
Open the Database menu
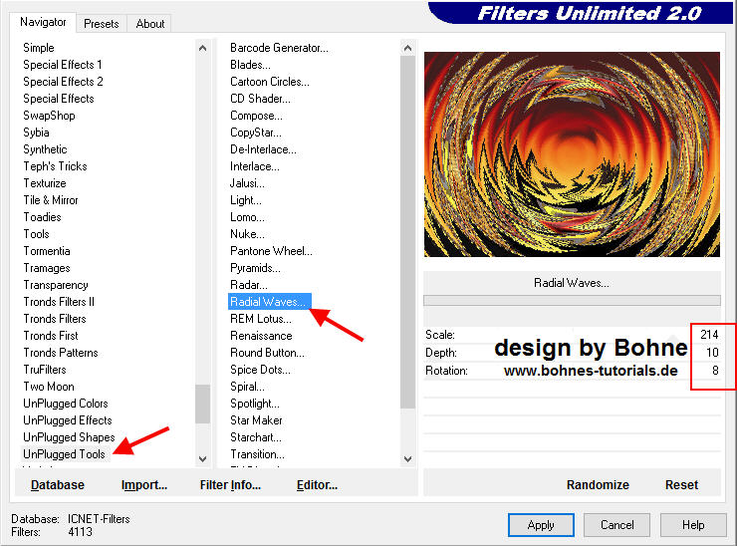[58, 485]
